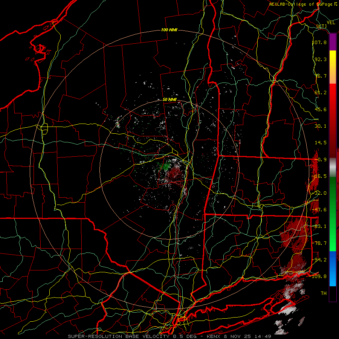Screen dimensions: 339x339
Task: Click the red outbound velocity cluster near radar
Action: (x=176, y=174)
